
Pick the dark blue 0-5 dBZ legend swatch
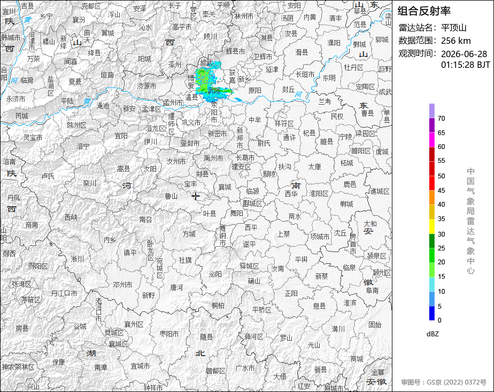[x=432, y=313]
